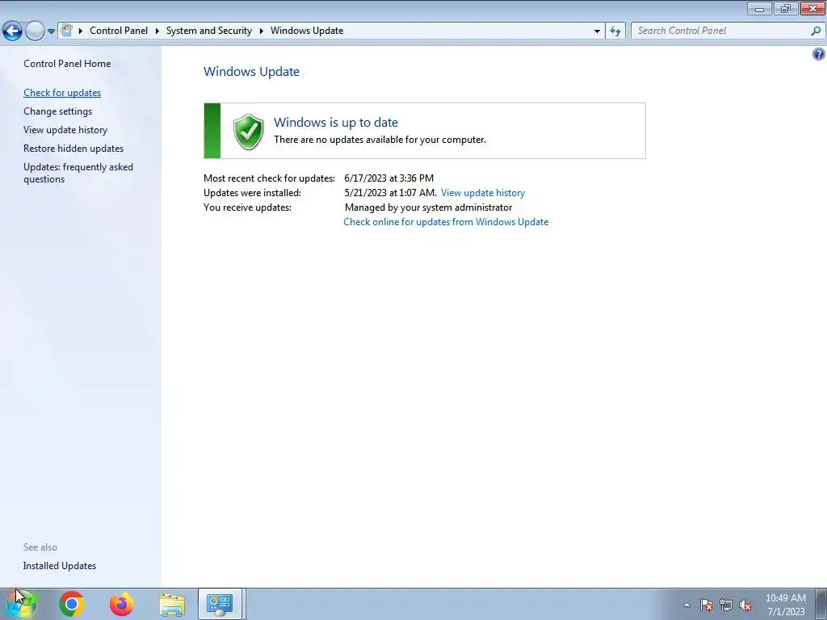This screenshot has width=827, height=620.
Task: Check online for updates from Windows Update
Action: [x=446, y=222]
